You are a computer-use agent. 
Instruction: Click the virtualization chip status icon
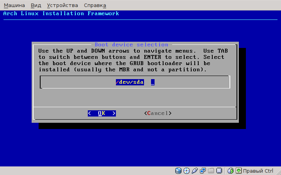click(x=219, y=171)
